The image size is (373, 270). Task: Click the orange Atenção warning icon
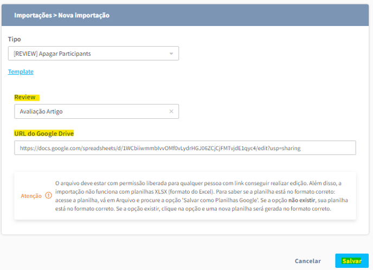pyautogui.click(x=49, y=196)
